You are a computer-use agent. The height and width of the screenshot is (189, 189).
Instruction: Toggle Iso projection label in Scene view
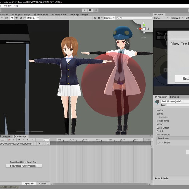(x=144, y=37)
